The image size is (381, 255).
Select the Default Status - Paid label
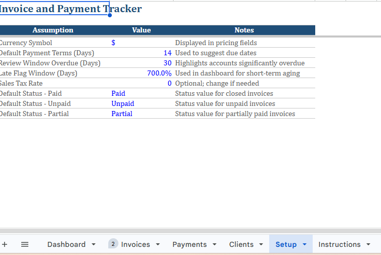55,93
